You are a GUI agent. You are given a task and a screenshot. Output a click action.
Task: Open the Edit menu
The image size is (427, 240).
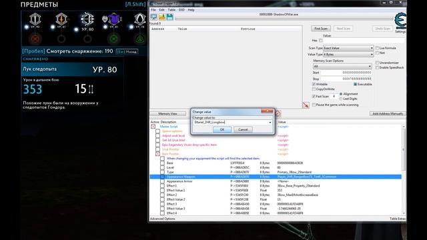pos(161,10)
